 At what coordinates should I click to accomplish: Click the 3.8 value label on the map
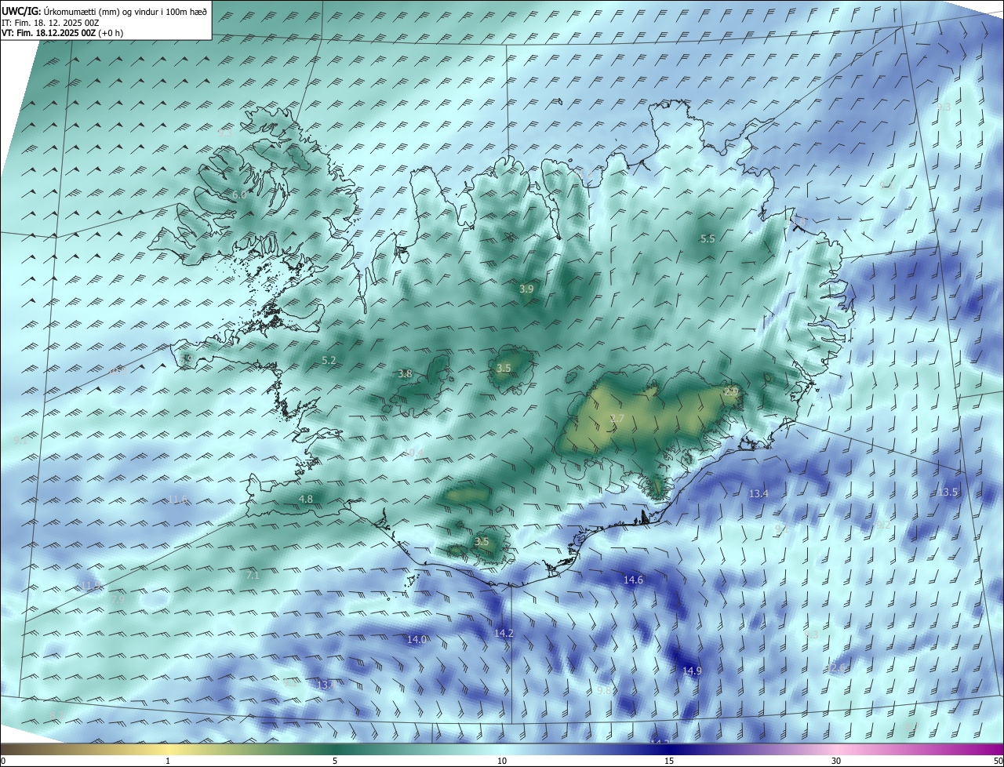click(405, 374)
